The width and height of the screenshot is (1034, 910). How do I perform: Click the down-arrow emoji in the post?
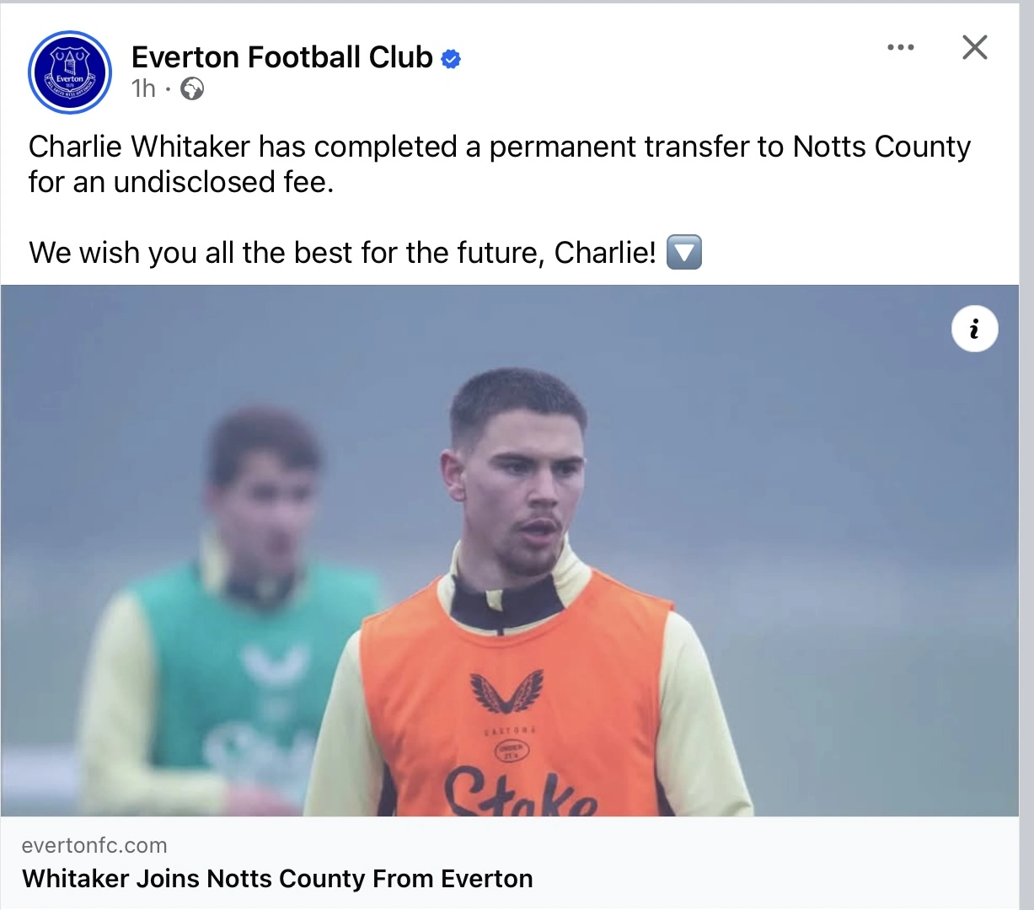point(683,252)
